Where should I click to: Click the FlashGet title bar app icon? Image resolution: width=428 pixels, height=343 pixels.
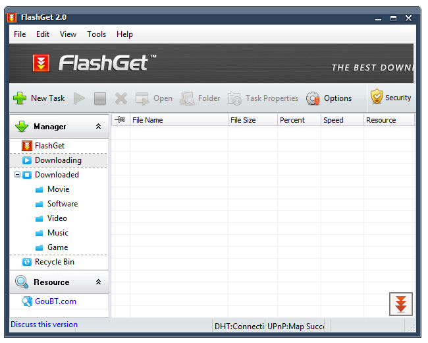(x=12, y=18)
